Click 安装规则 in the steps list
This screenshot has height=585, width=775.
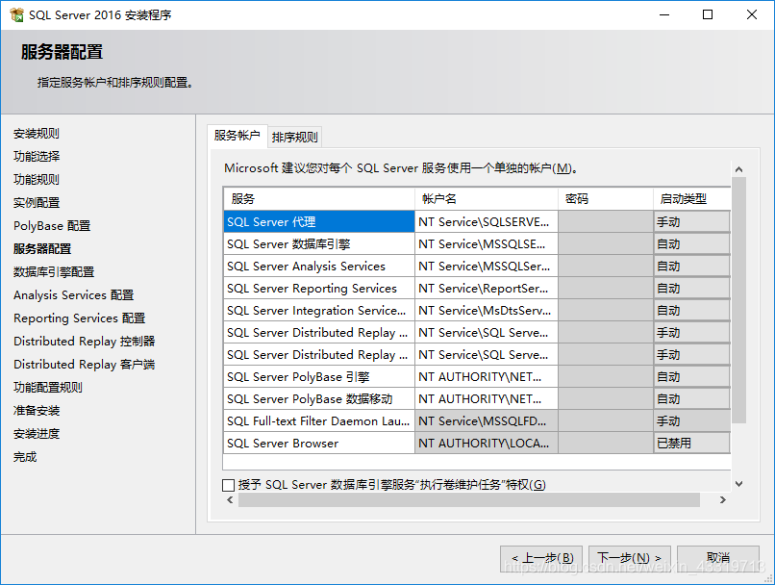tap(37, 134)
